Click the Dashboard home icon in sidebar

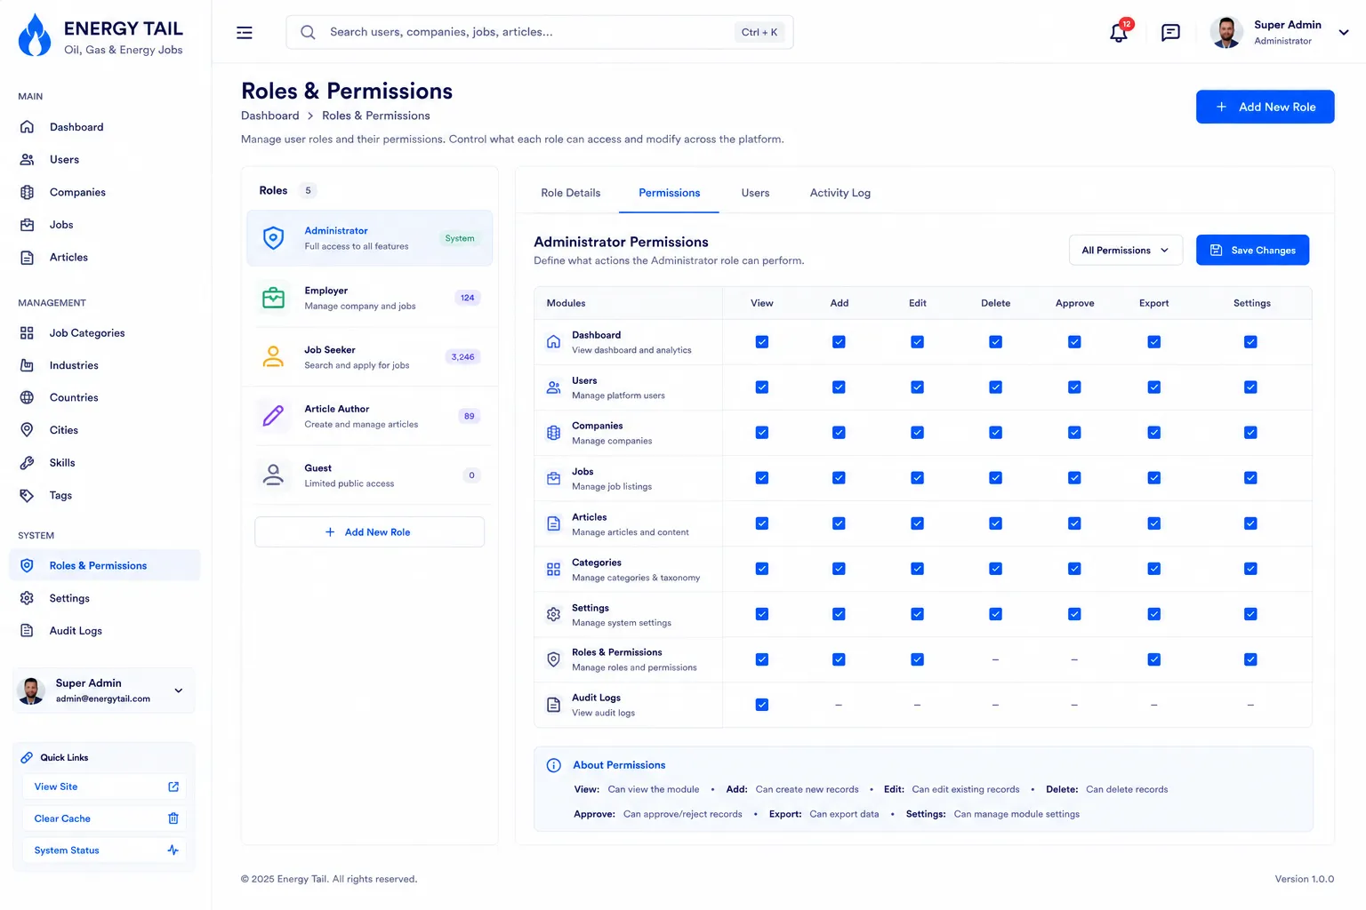28,127
